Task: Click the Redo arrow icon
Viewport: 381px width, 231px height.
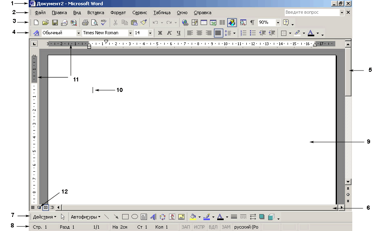Action: click(169, 23)
